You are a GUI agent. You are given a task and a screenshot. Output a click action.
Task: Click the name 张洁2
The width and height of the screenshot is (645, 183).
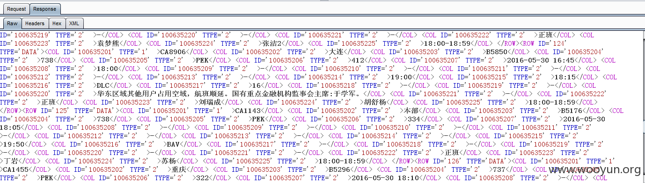(x=272, y=43)
